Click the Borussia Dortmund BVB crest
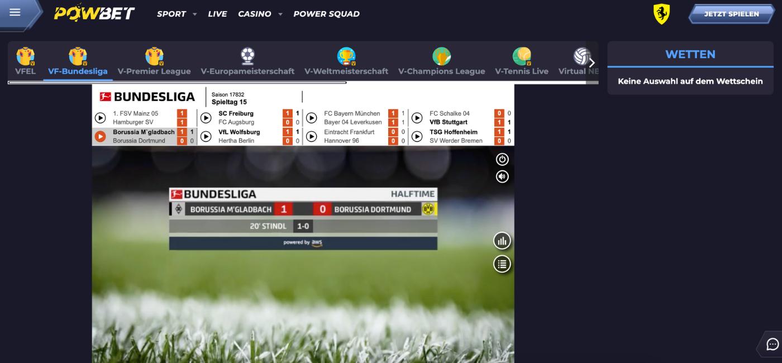Screen dimensions: 782x363 tap(429, 209)
